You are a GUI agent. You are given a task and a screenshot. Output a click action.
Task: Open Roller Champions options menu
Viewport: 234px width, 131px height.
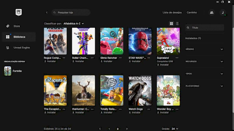[x=92, y=58]
